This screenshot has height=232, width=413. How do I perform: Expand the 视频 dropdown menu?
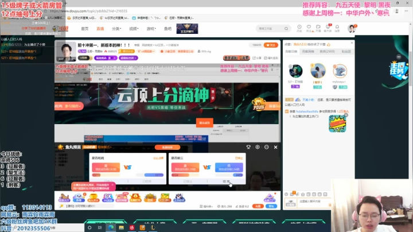pos(134,29)
